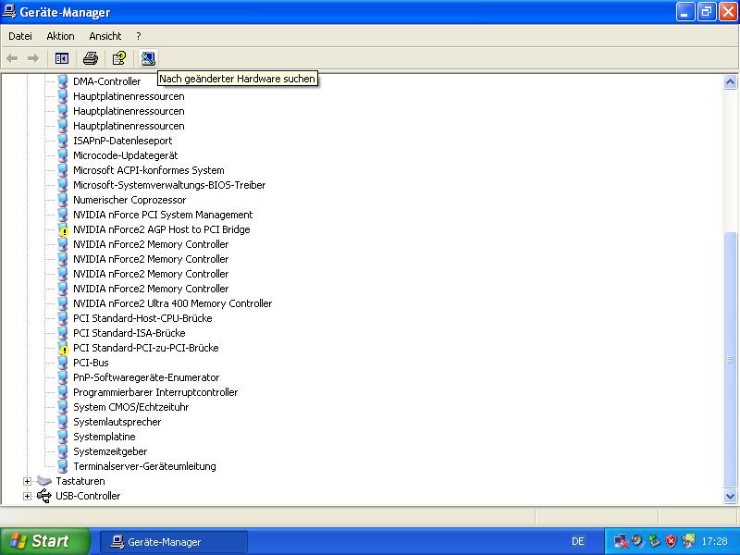Click the scrollbar up arrow

pos(730,82)
